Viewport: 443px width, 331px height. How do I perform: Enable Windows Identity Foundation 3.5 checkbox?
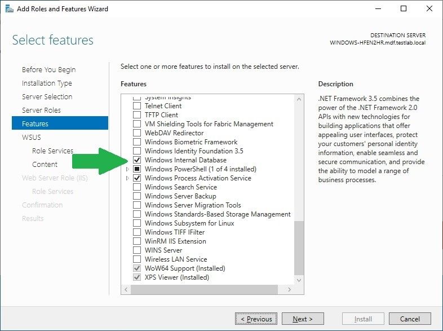click(137, 151)
